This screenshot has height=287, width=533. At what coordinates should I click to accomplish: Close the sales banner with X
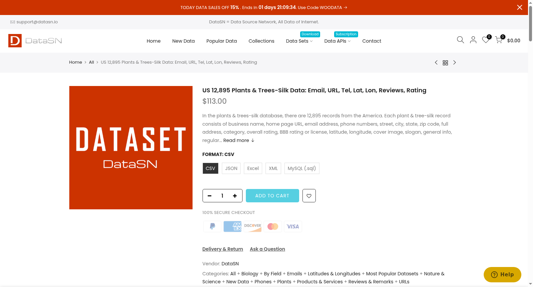pos(519,7)
